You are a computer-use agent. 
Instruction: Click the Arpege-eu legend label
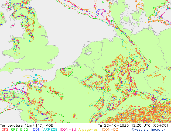[x=88, y=130]
